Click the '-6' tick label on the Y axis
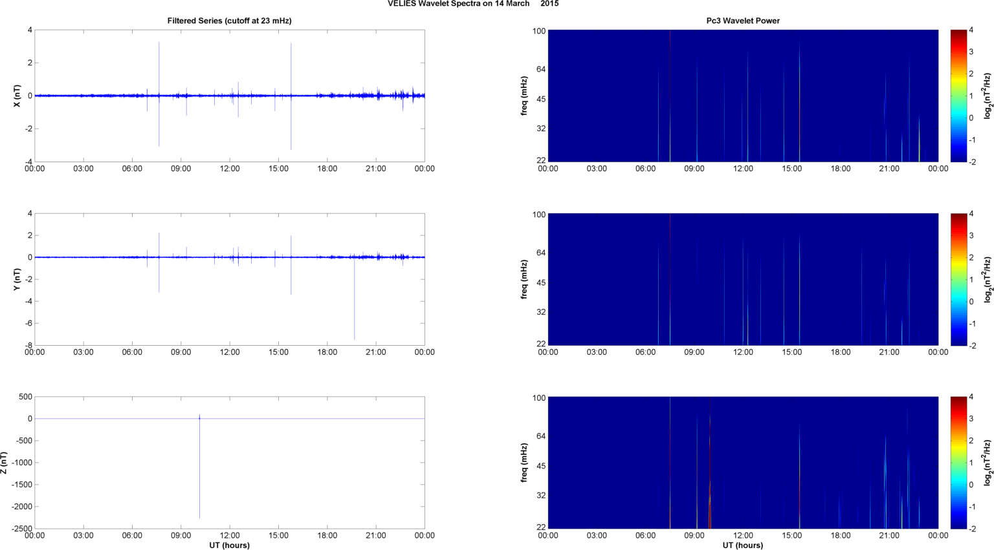Screen dimensions: 994x550 pos(28,323)
